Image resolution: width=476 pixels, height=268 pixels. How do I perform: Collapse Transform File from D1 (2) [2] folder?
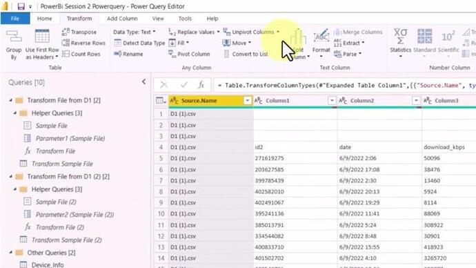11,176
